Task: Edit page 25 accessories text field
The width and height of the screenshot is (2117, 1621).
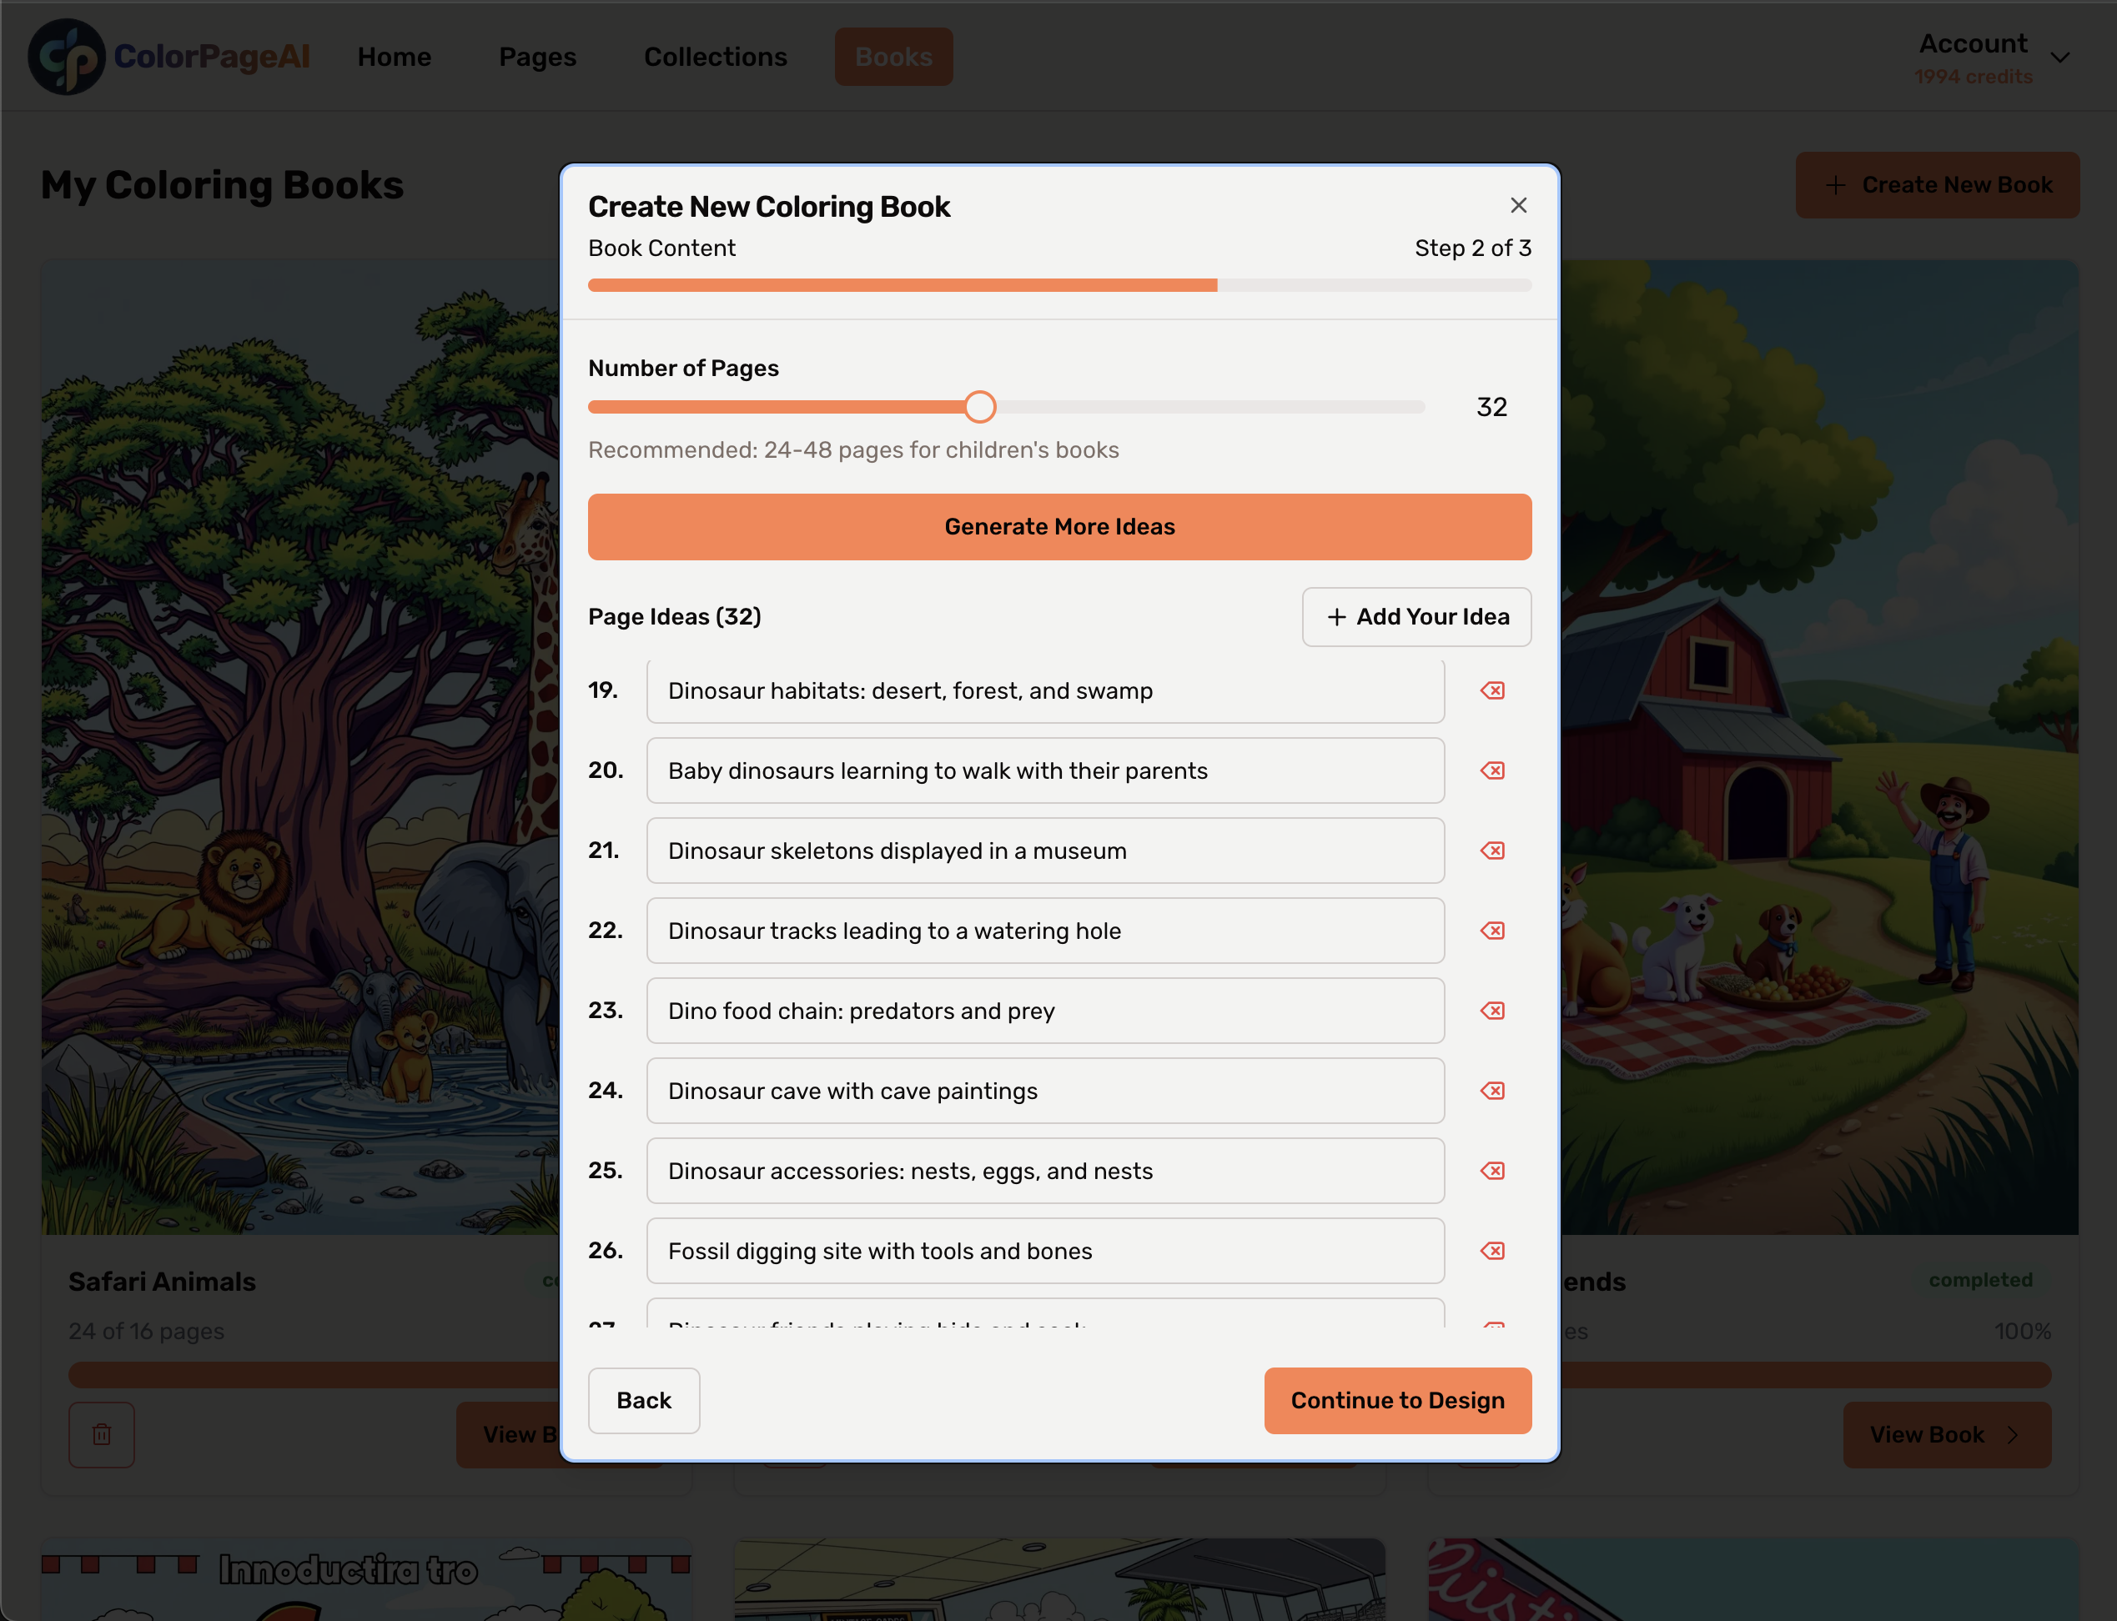Action: [1044, 1170]
